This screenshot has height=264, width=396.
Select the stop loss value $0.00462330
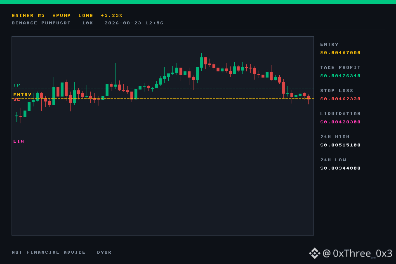[340, 99]
